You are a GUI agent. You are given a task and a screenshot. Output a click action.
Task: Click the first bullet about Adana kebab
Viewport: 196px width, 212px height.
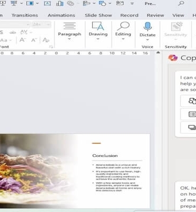tap(118, 166)
